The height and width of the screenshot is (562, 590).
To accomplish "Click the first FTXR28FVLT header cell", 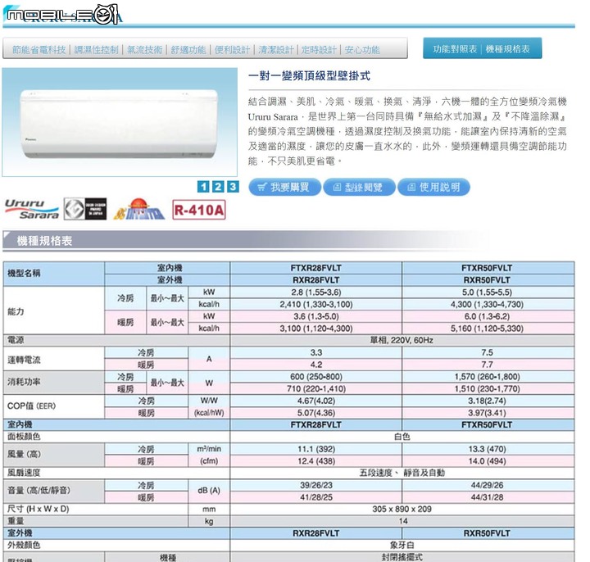I will [x=316, y=268].
